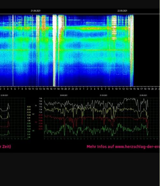160x186 pixels.
Task: Select hour 19 tick on the 22.09.2021 axis
Action: (x=149, y=89)
